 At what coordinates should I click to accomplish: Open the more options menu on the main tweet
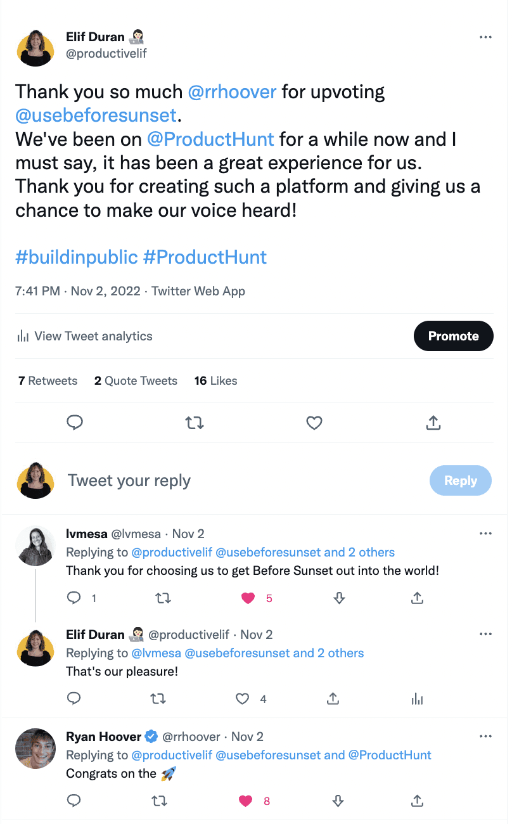[485, 37]
